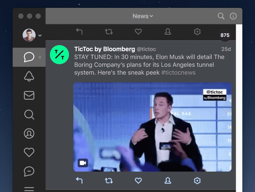Like the TicToc tweet below the video
The image size is (255, 192).
point(138,181)
